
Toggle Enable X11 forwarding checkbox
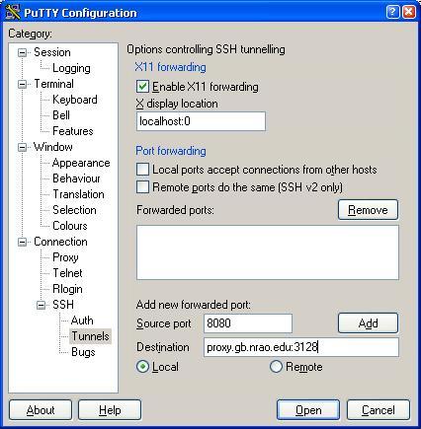pyautogui.click(x=142, y=87)
